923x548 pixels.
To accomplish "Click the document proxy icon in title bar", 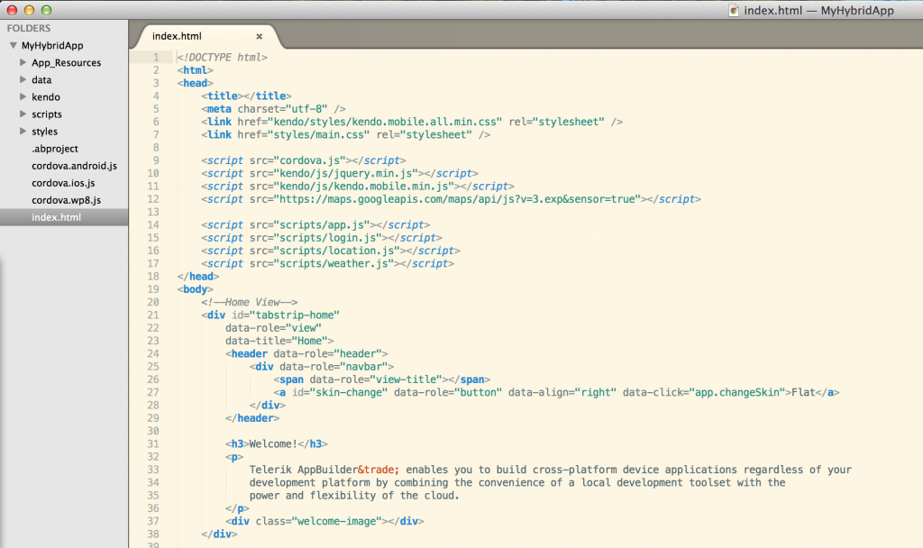I will click(x=734, y=11).
